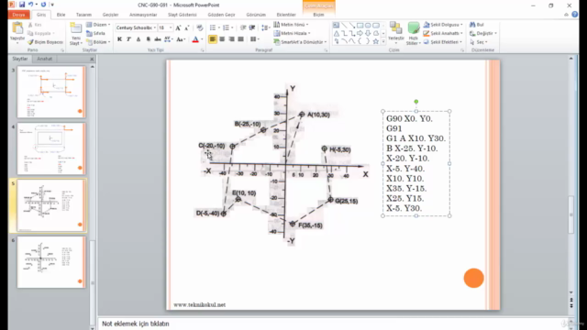The width and height of the screenshot is (587, 330).
Task: Select slide 6 thumbnail
Action: 51,262
